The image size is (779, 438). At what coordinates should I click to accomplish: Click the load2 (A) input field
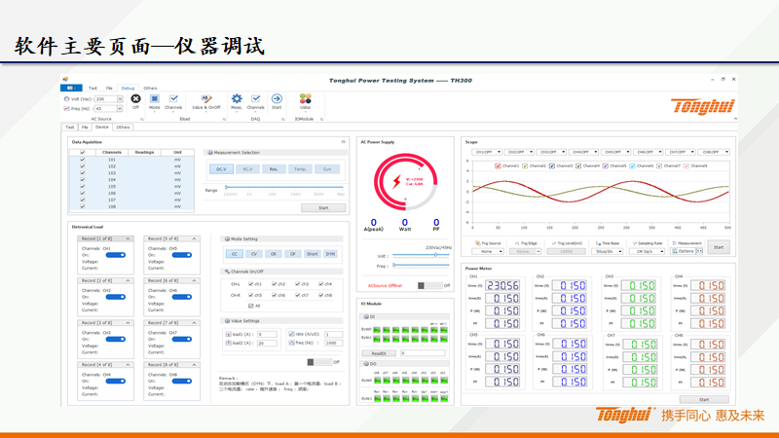pyautogui.click(x=267, y=344)
